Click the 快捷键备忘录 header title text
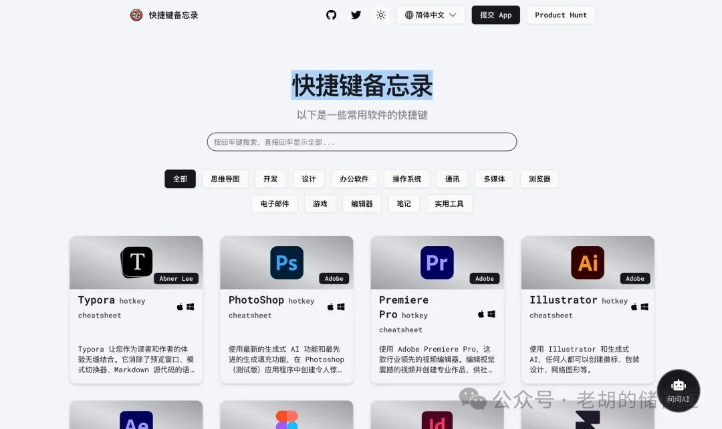 [x=173, y=15]
